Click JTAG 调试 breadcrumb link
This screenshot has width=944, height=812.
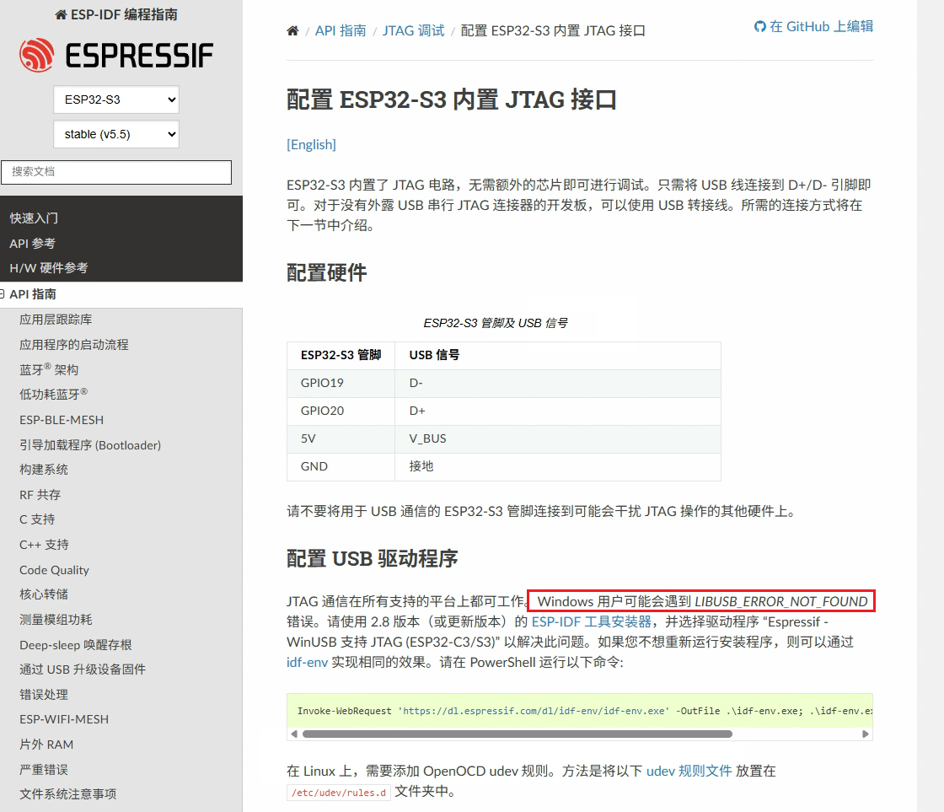click(x=414, y=30)
